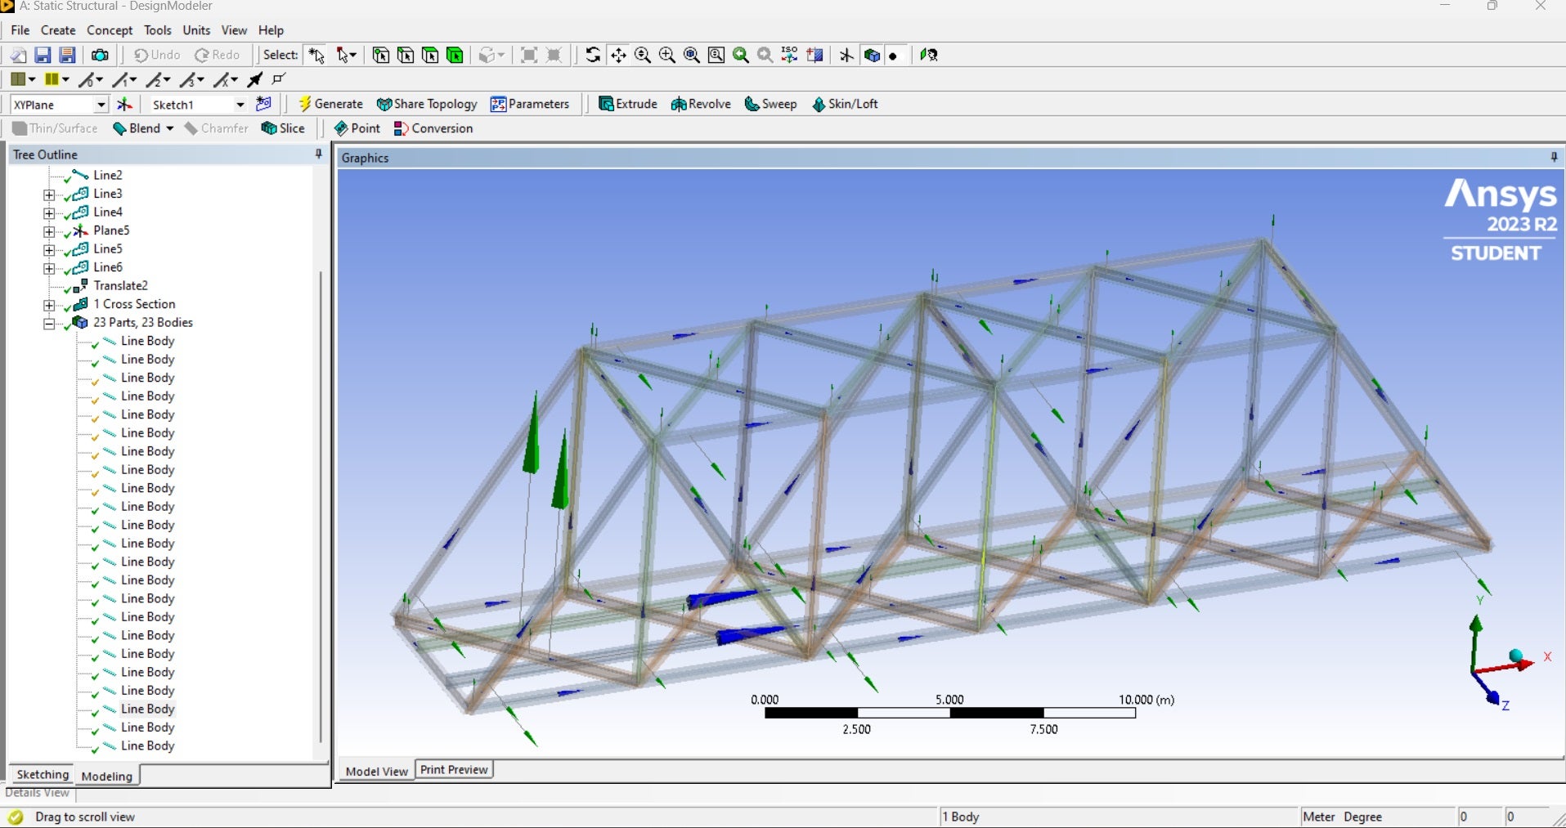Toggle Display Points dot icon
This screenshot has height=828, width=1566.
click(x=893, y=56)
